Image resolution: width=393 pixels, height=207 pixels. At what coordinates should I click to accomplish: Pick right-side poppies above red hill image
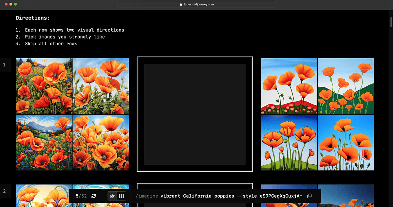[x=289, y=86]
